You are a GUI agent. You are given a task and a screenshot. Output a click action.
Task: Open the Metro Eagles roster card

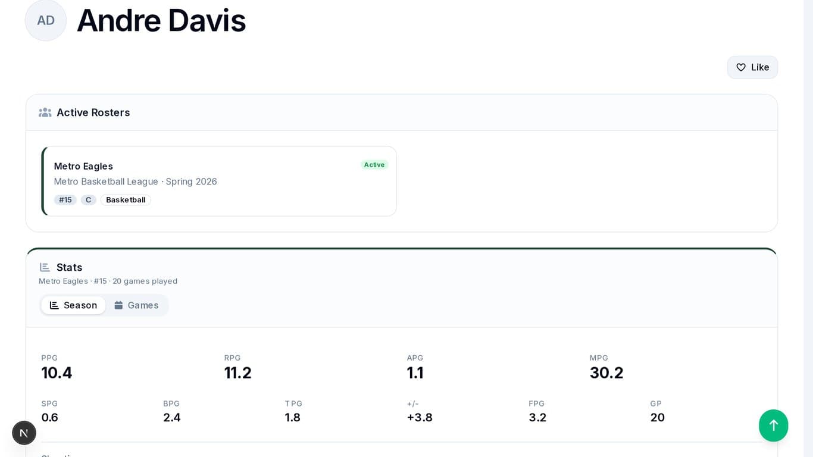(219, 181)
